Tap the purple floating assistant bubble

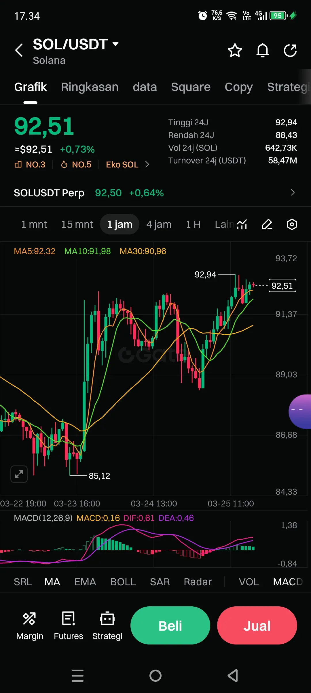tap(300, 411)
